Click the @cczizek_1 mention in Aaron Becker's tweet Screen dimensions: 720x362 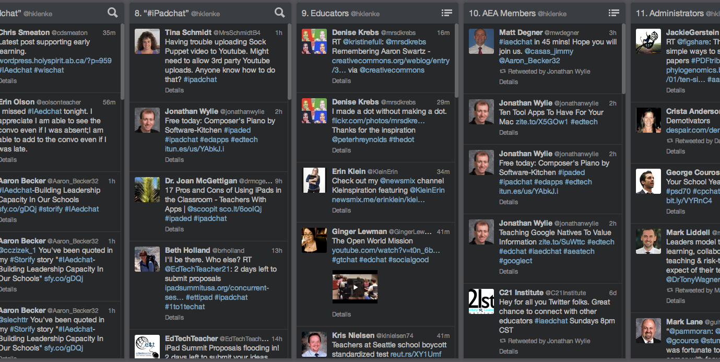pos(18,250)
